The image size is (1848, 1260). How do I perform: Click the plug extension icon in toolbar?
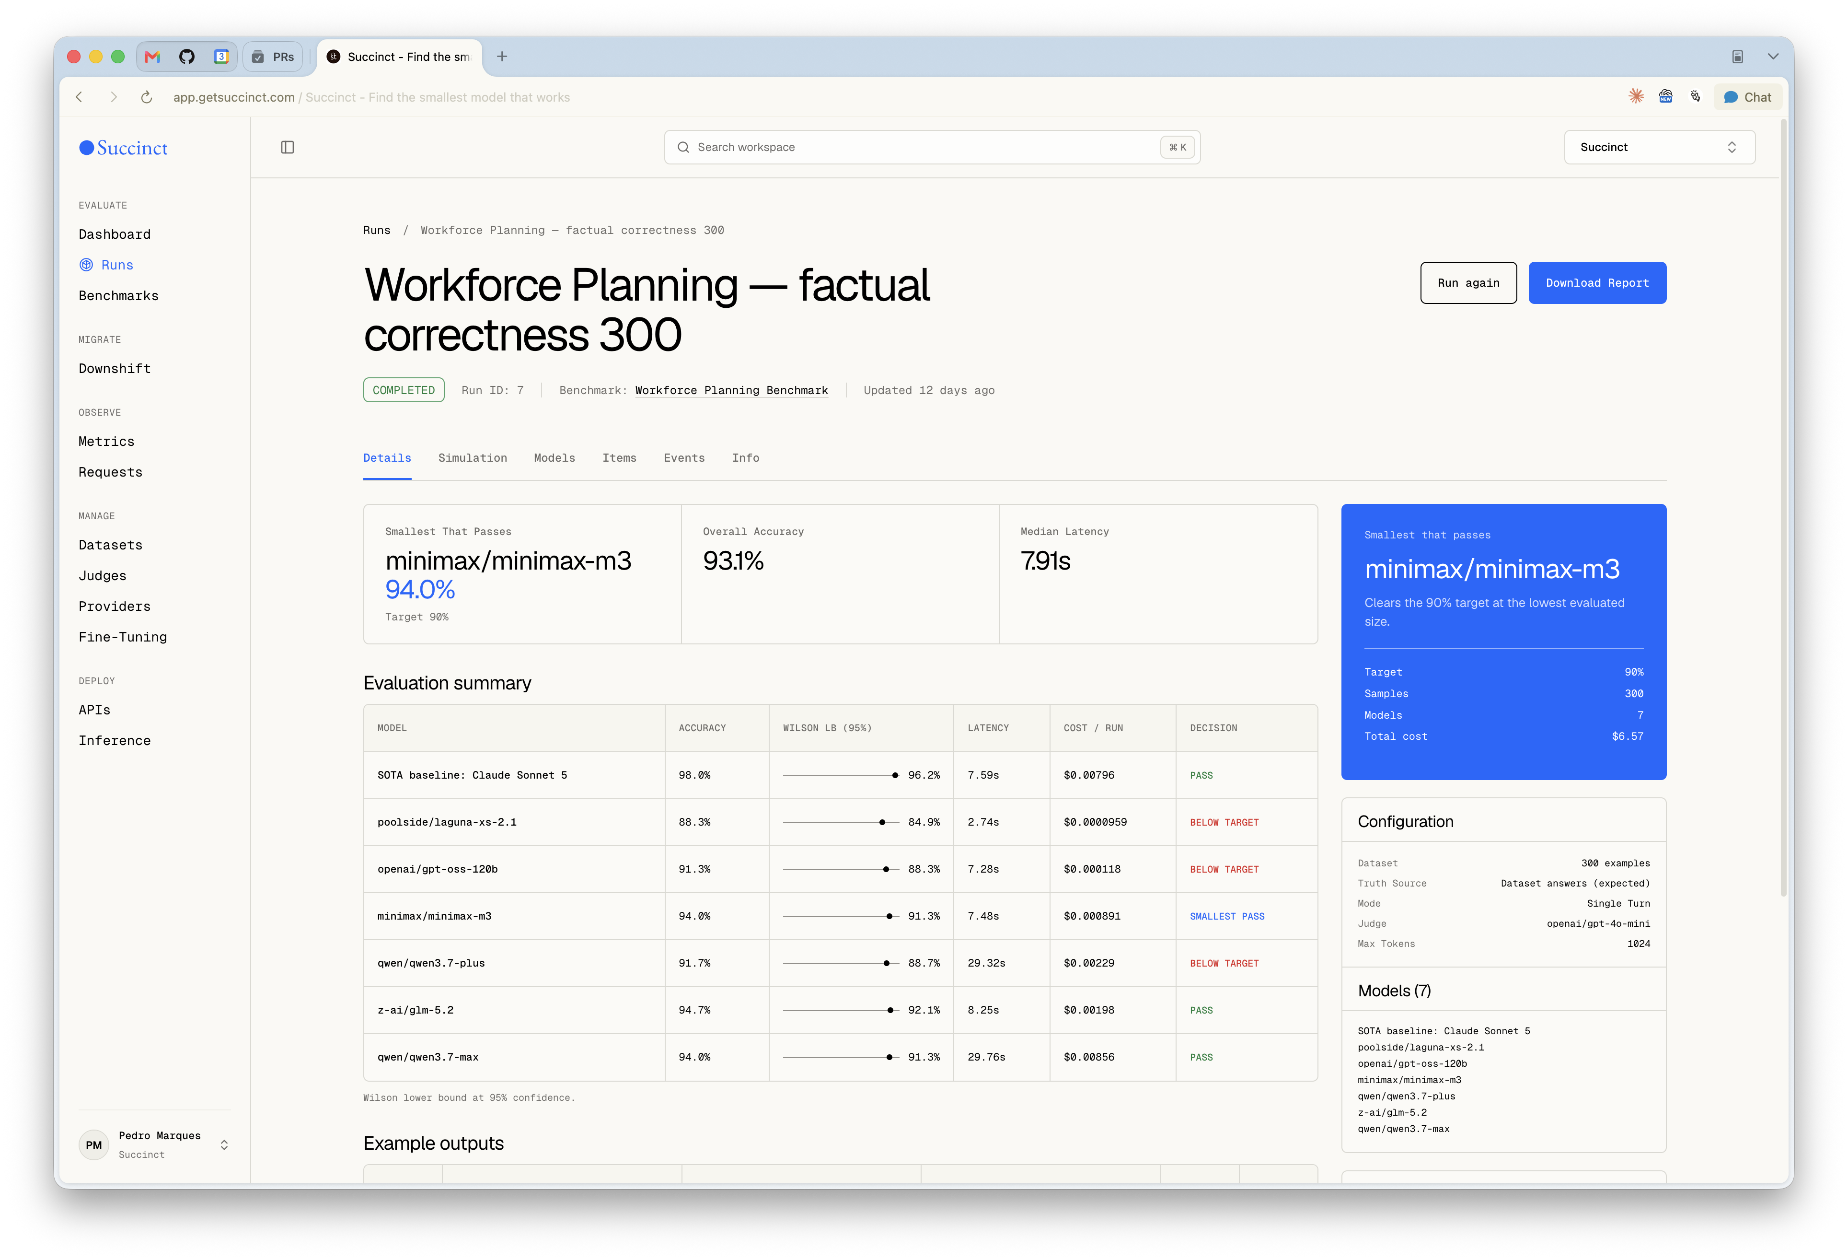click(1695, 96)
